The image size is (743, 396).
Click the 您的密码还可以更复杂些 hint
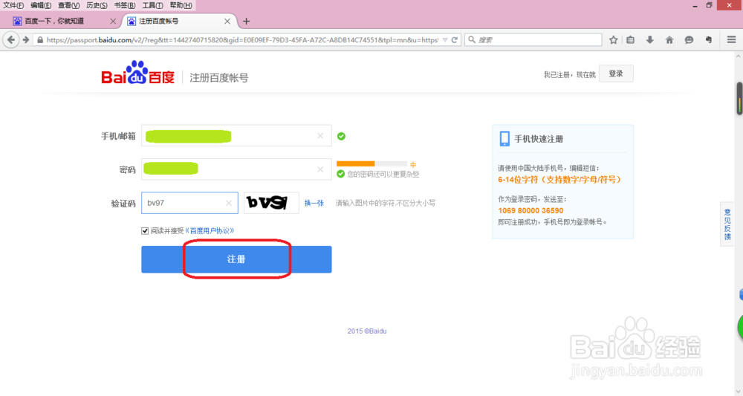pyautogui.click(x=383, y=175)
